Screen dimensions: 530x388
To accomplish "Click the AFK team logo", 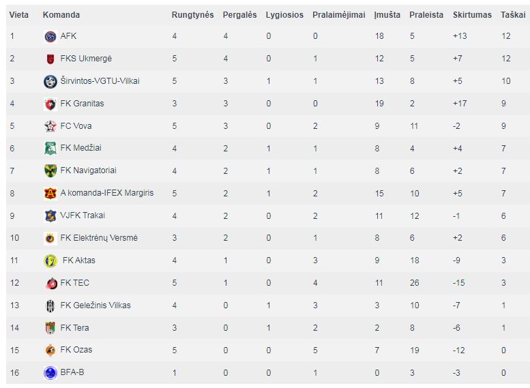I will click(x=50, y=36).
